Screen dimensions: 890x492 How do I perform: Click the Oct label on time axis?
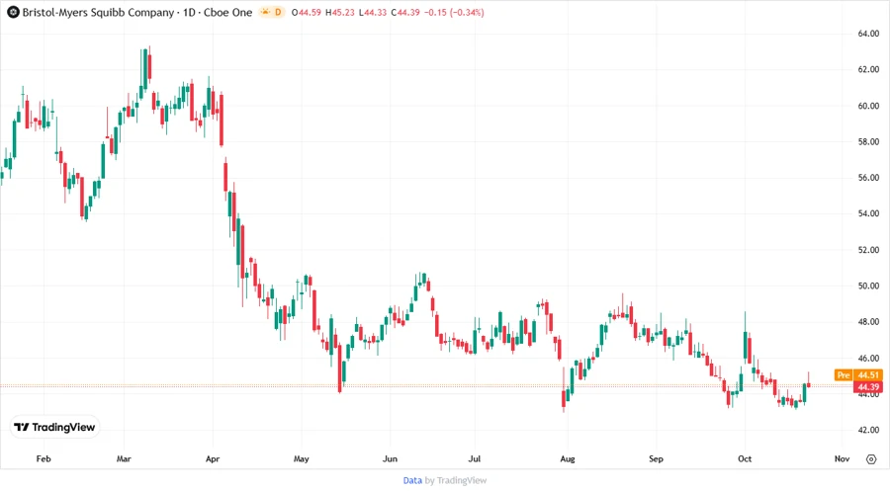(745, 458)
